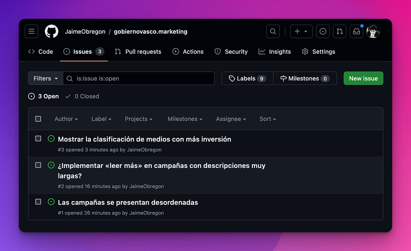Open the plus create-new menu
The height and width of the screenshot is (251, 411).
pyautogui.click(x=301, y=31)
